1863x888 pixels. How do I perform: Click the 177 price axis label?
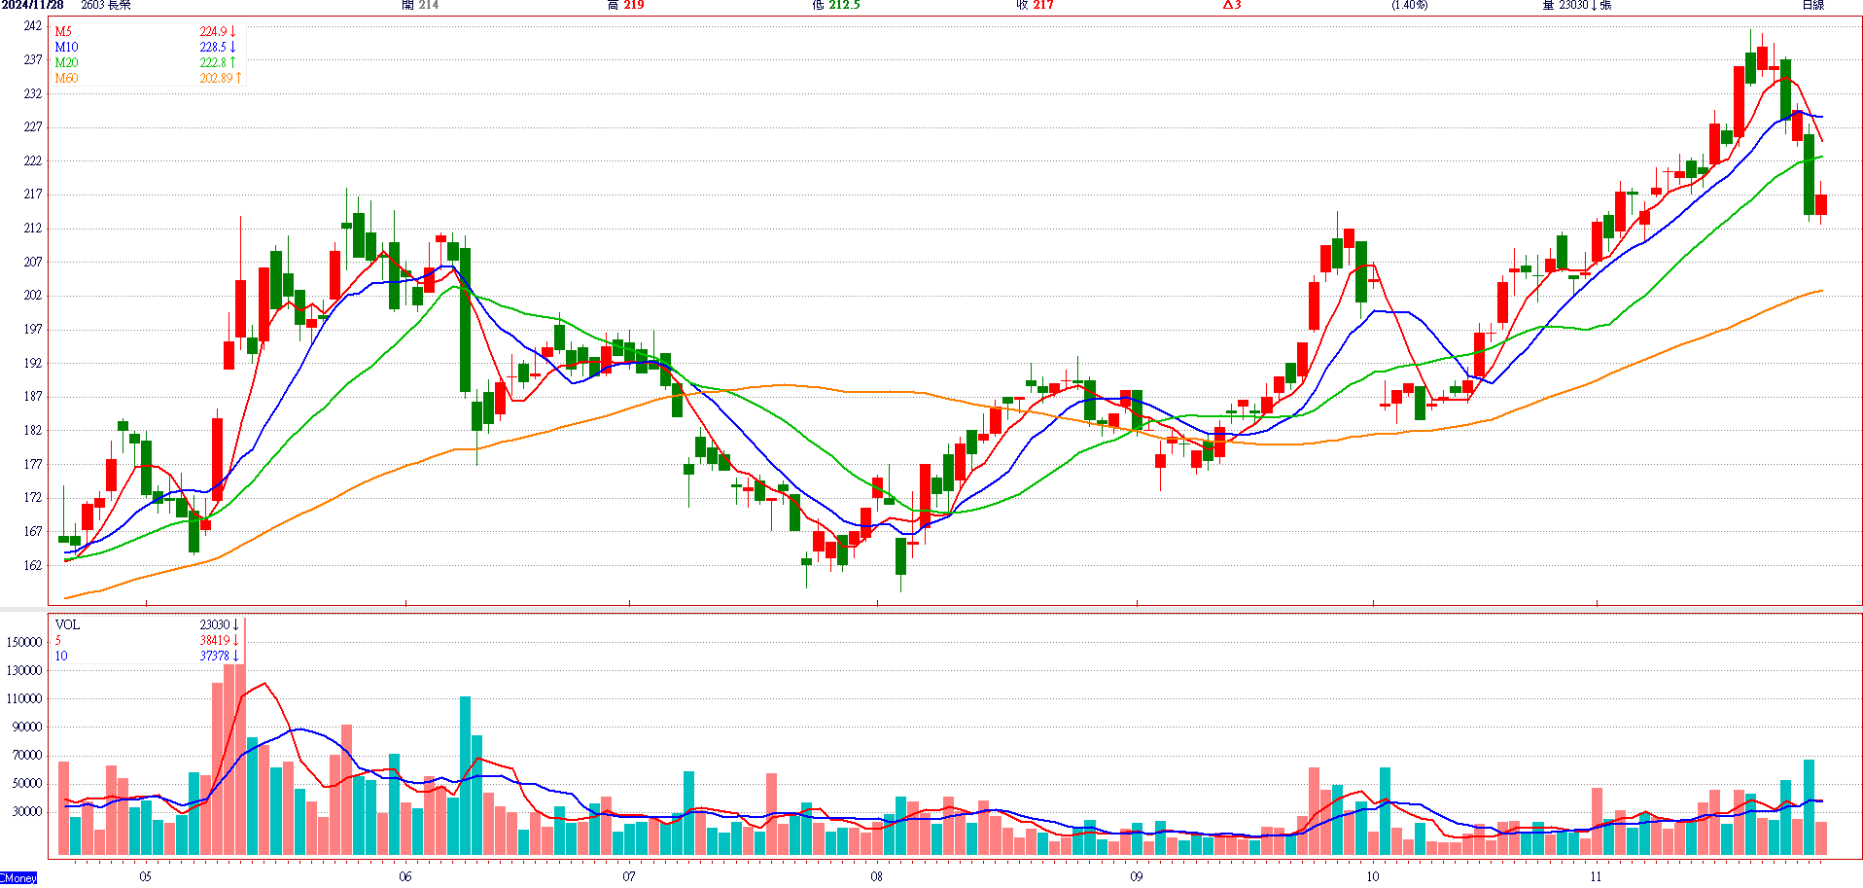[x=33, y=465]
